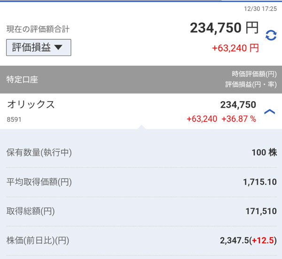
Task: Click the +36.87 % gain rate
Action: click(x=239, y=119)
